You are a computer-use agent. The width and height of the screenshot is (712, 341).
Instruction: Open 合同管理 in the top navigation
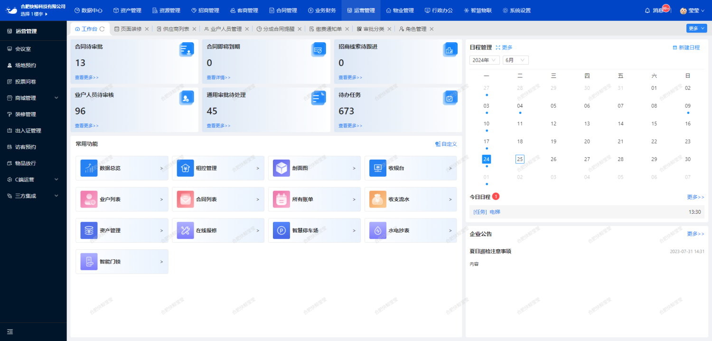pyautogui.click(x=283, y=10)
